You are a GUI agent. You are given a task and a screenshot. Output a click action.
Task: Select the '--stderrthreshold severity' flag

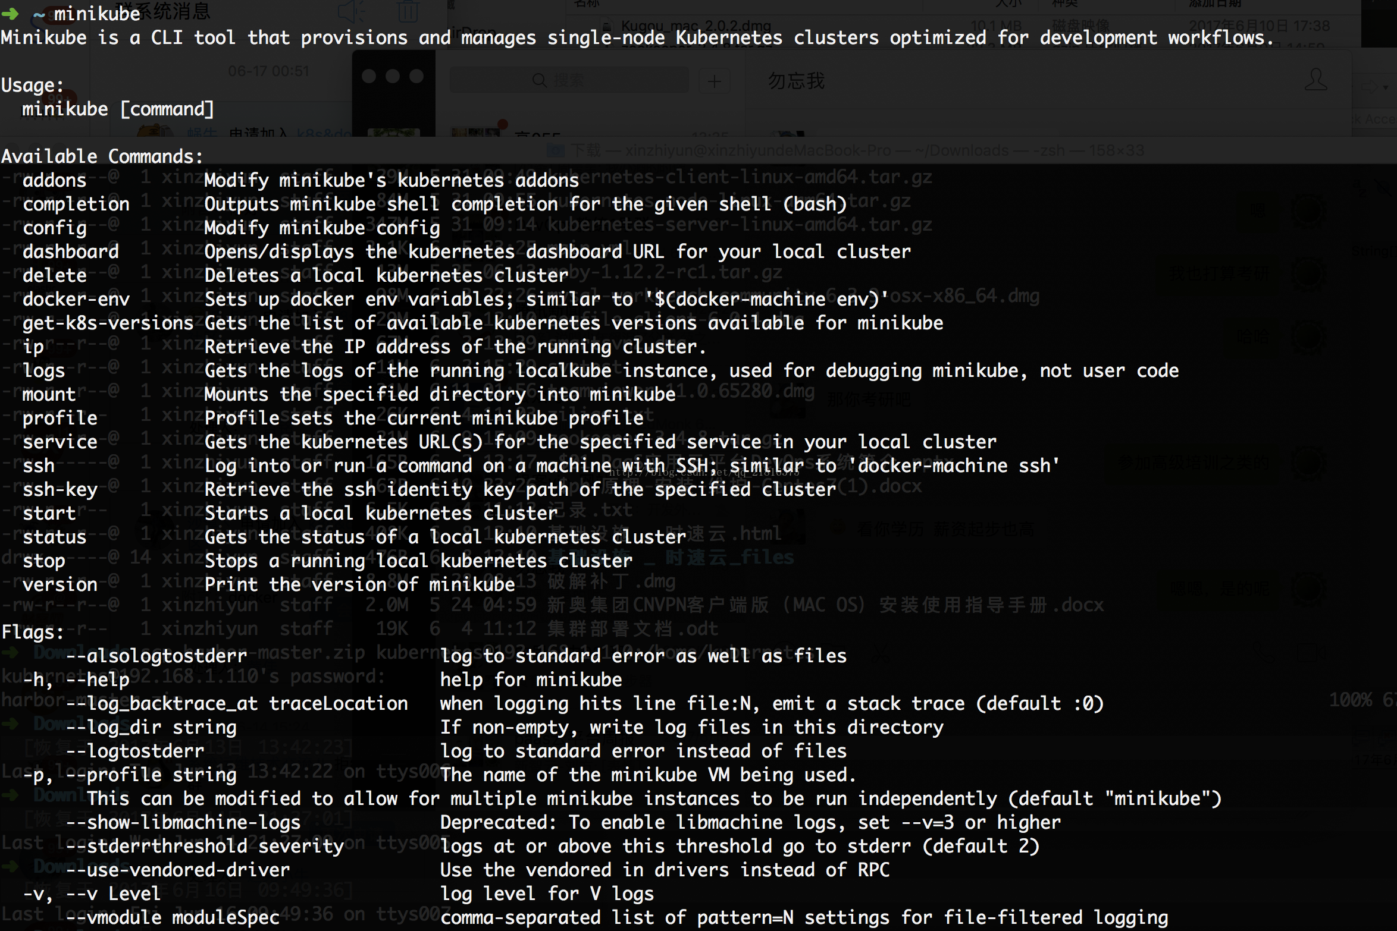coord(204,846)
